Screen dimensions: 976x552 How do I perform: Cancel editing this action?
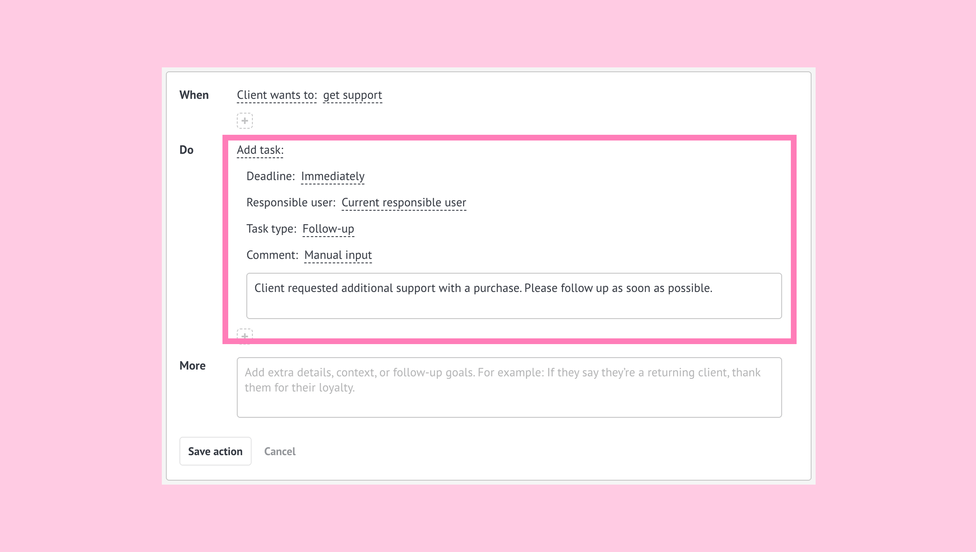(x=280, y=451)
